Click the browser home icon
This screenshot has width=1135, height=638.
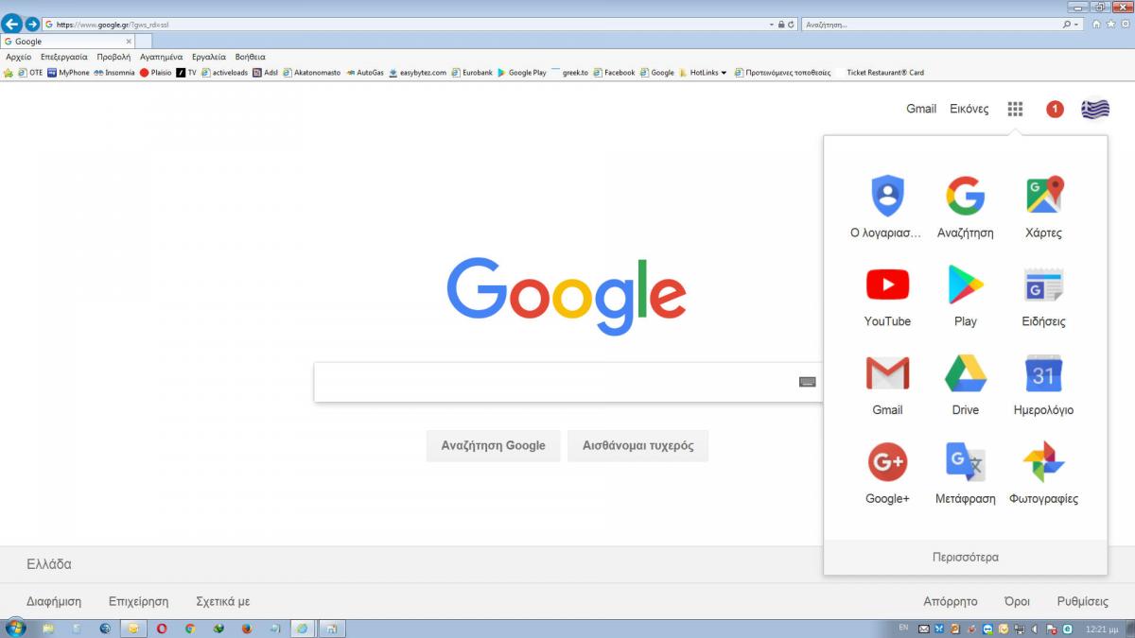point(1096,25)
